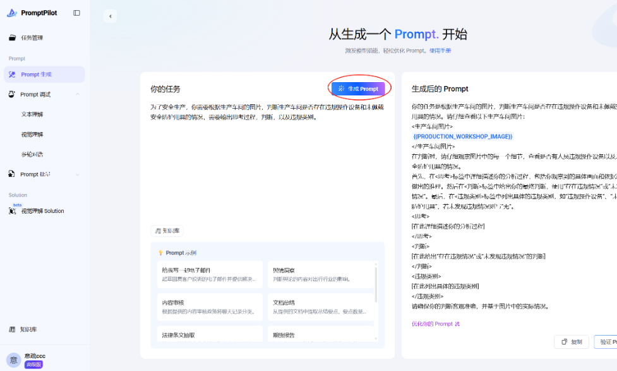This screenshot has width=617, height=371.
Task: Choose the 舆情洞察 example card
Action: click(x=320, y=274)
